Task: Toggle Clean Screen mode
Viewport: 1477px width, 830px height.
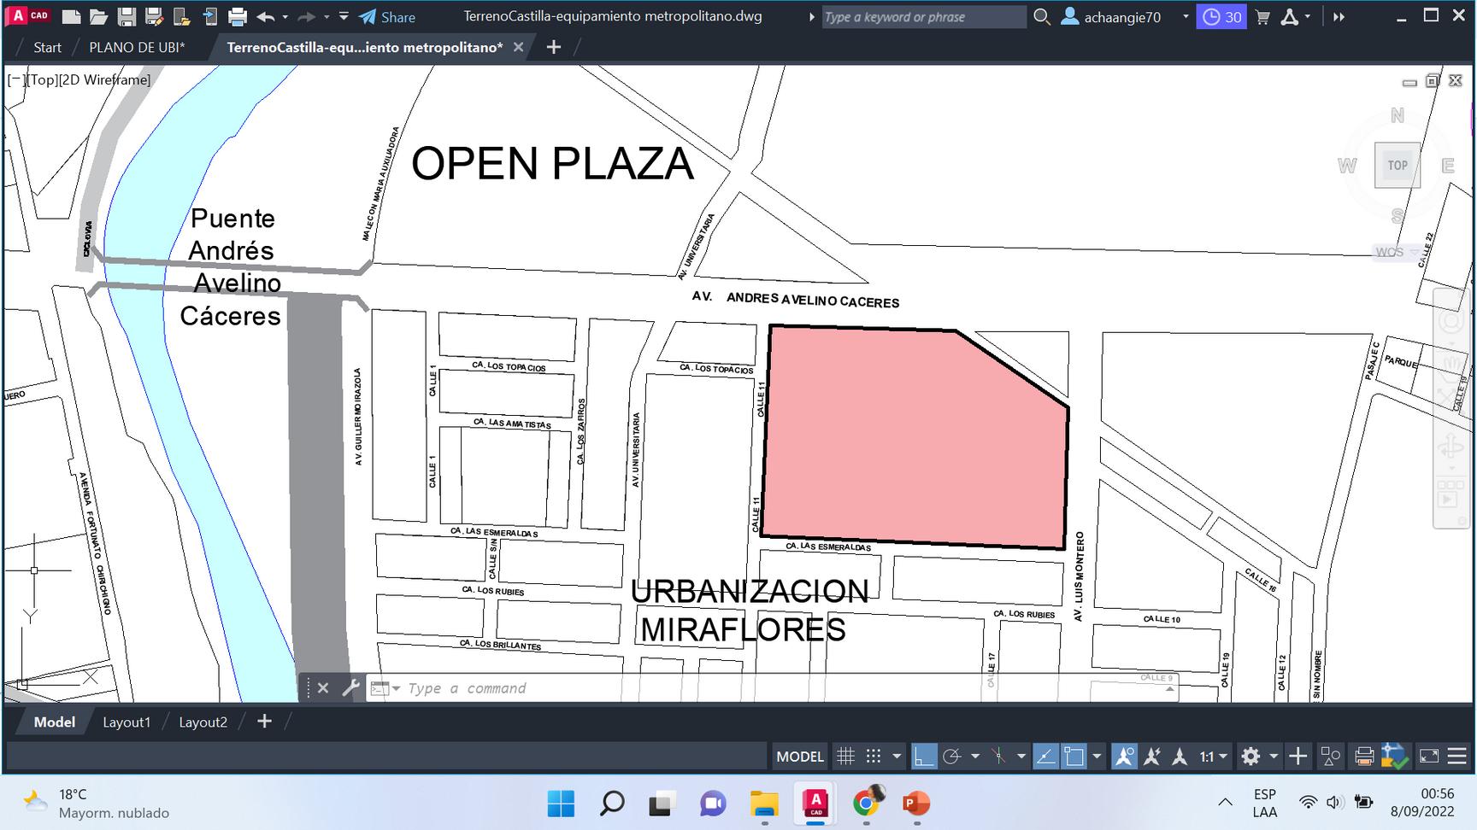Action: (x=1429, y=757)
